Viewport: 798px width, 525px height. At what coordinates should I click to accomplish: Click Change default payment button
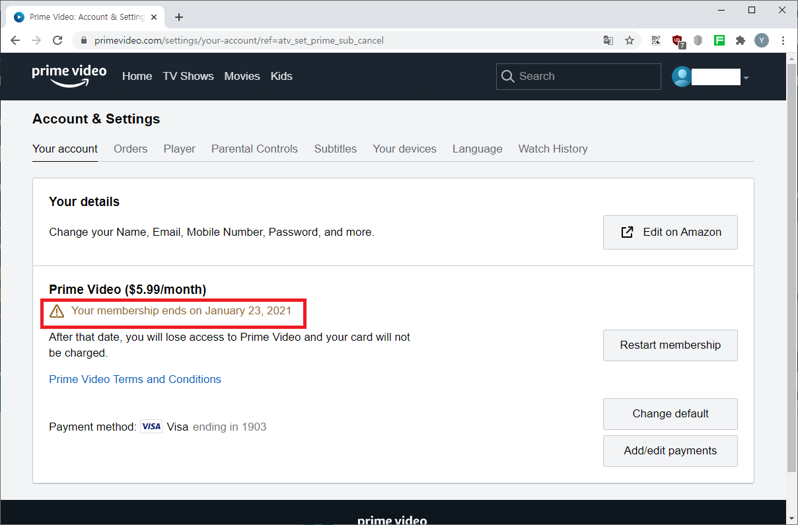670,414
